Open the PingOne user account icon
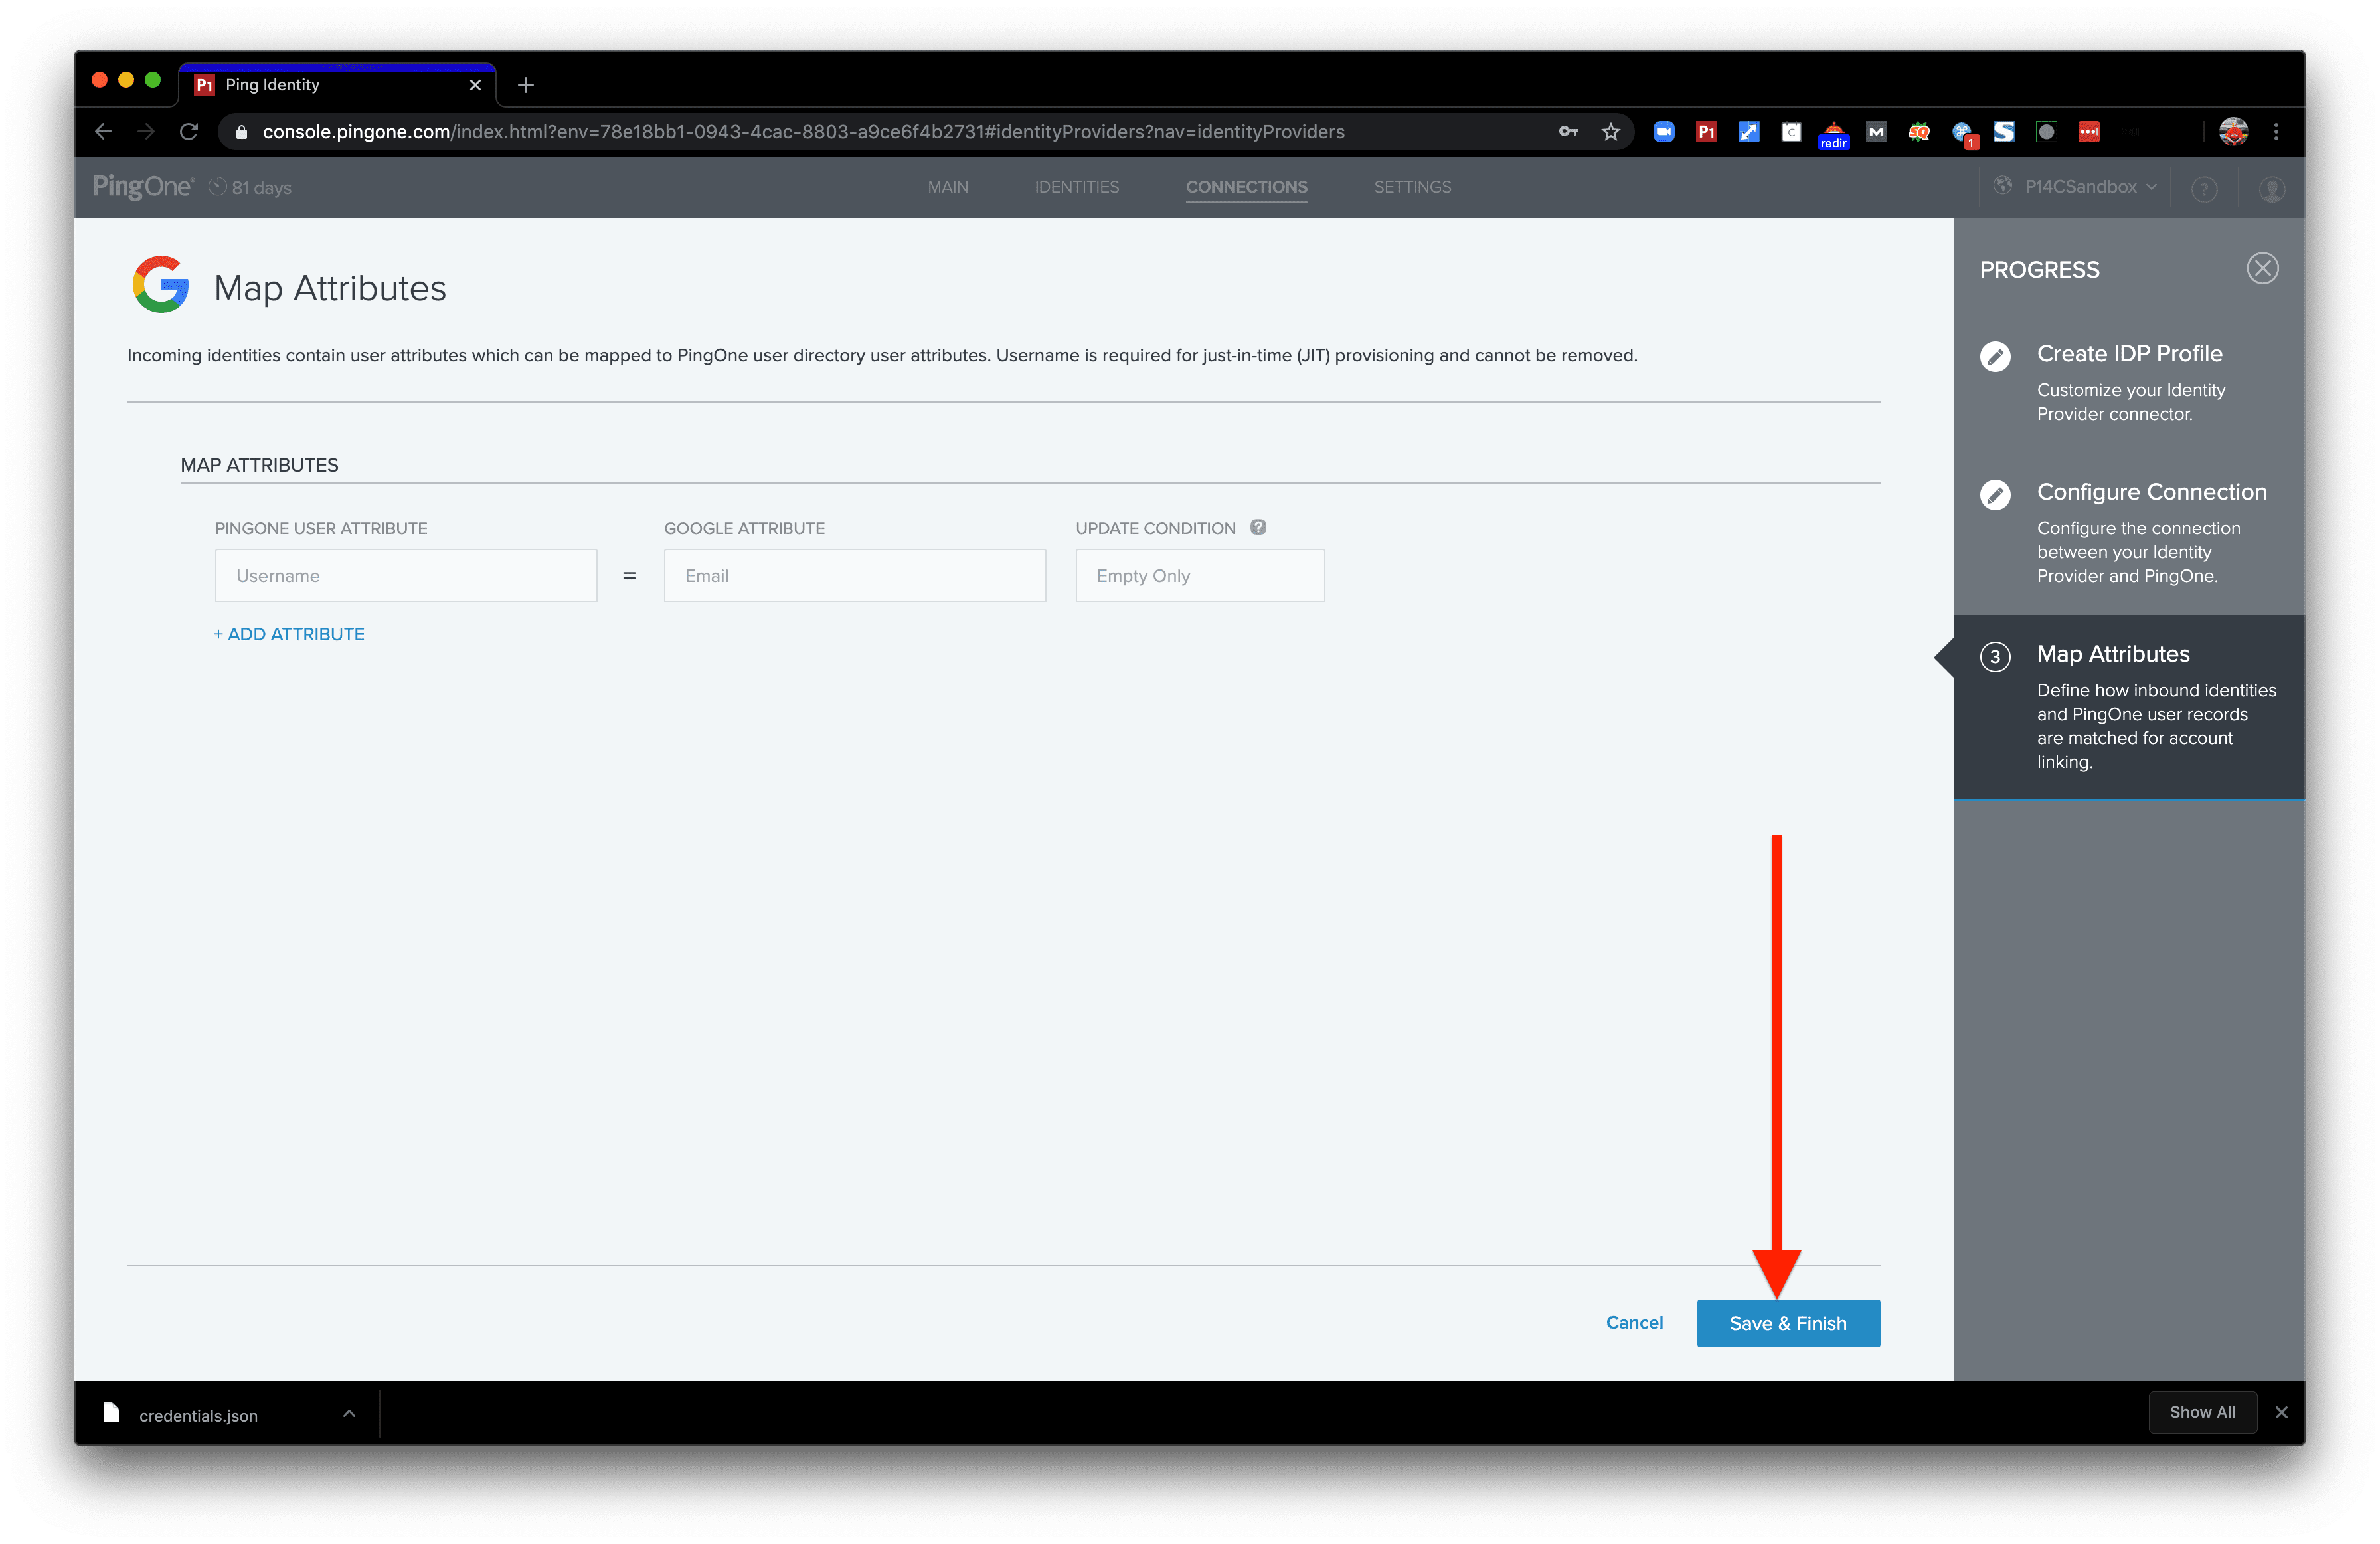The width and height of the screenshot is (2380, 1544). 2271,189
